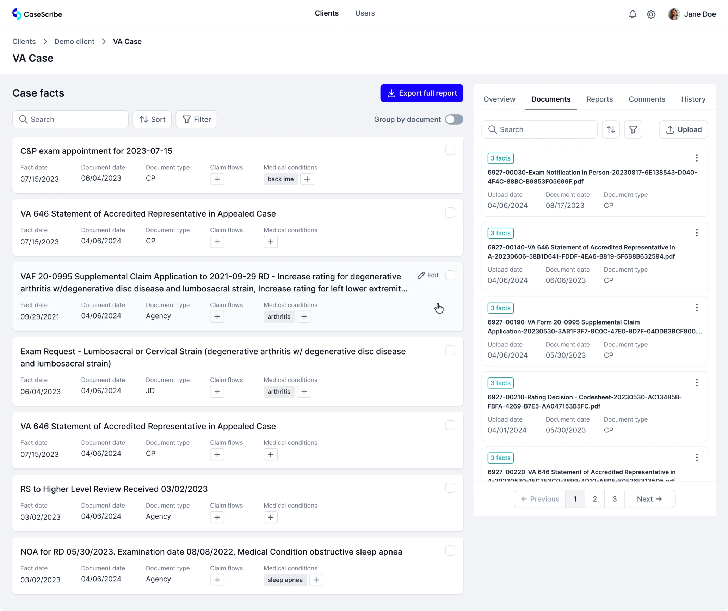The height and width of the screenshot is (611, 728).
Task: Open the filter icon in the Documents panel
Action: [633, 129]
